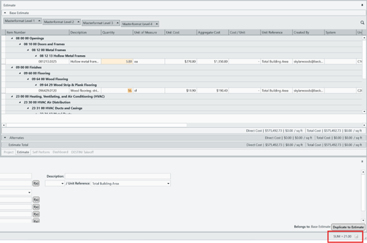Collapse the 23 30 00 HVAC Air Distribution node
The width and height of the screenshot is (367, 243).
pos(20,102)
